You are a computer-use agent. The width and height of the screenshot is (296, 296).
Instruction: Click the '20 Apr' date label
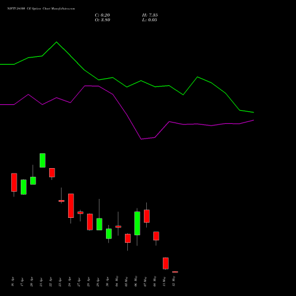(32, 282)
